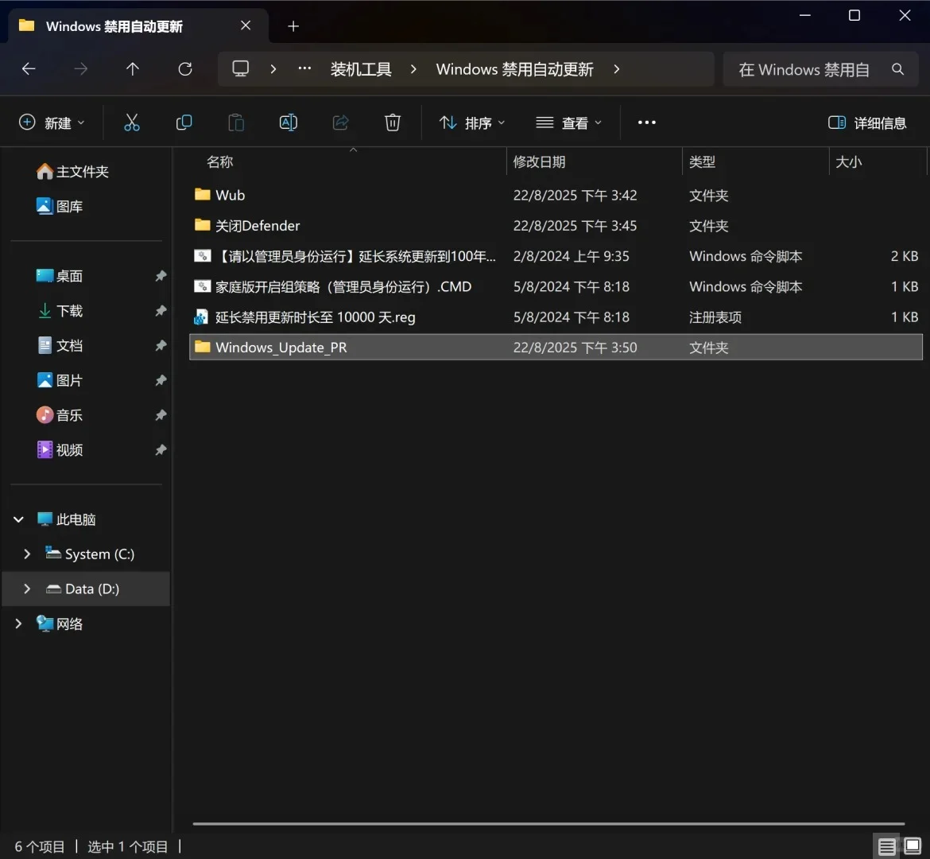Open the 装机工具 breadcrumb in address bar
This screenshot has height=859, width=930.
pyautogui.click(x=360, y=69)
